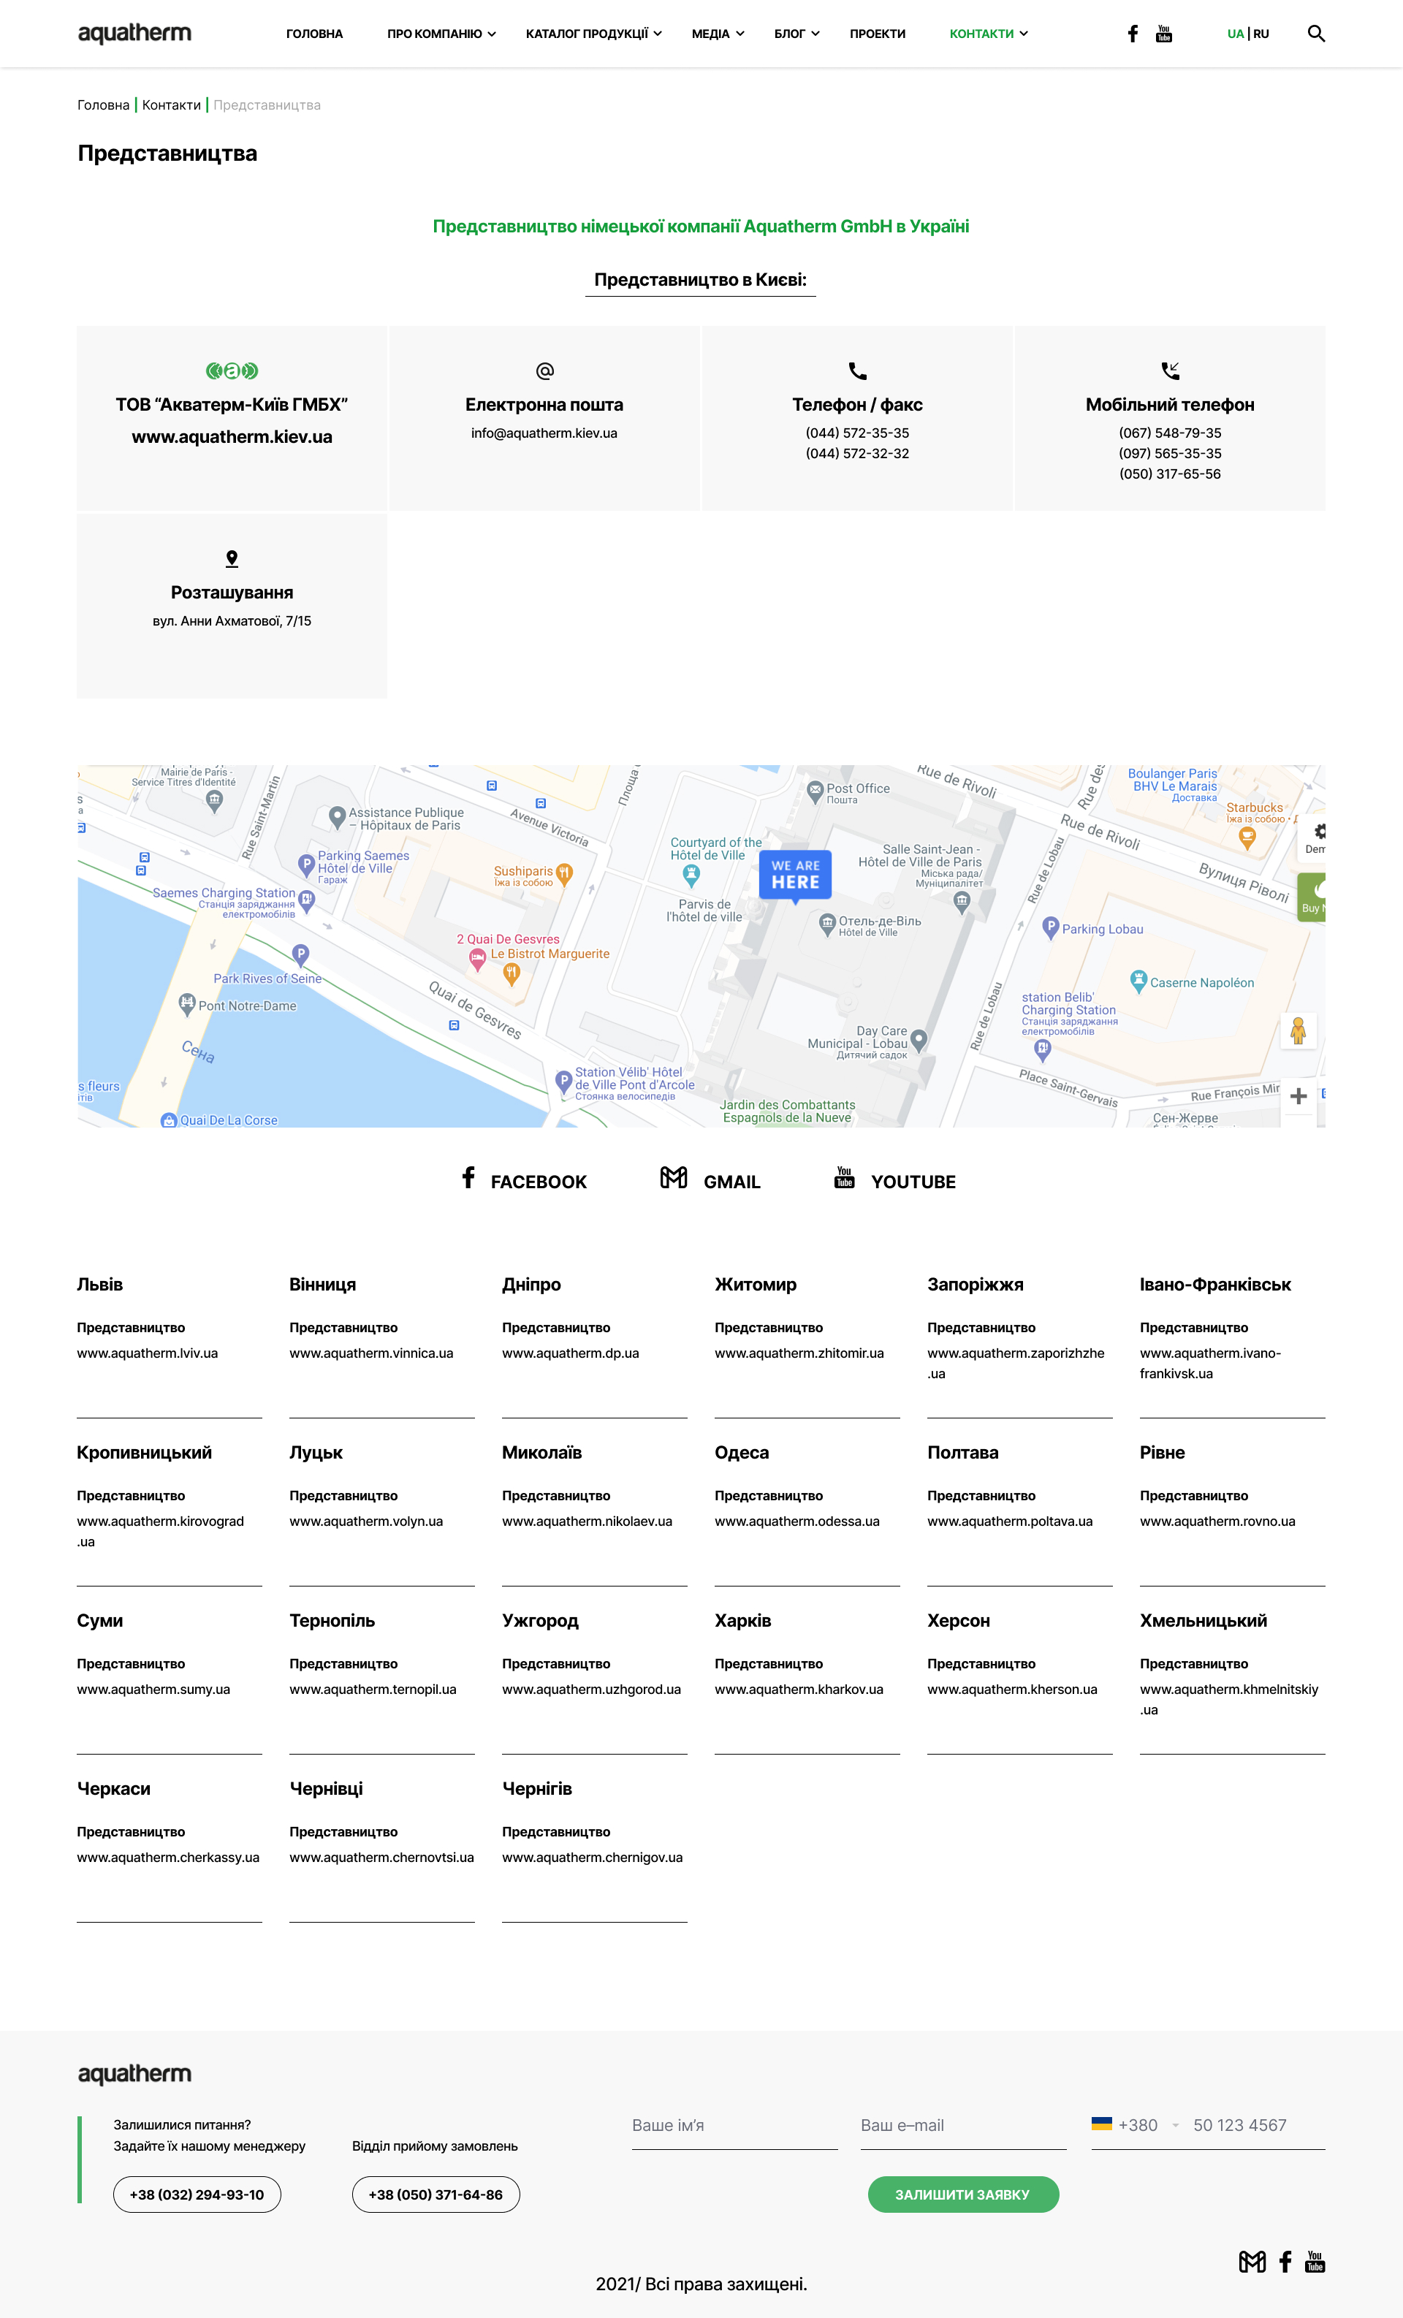Open Facebook page from header icon
Viewport: 1403px width, 2318px height.
click(x=1133, y=34)
